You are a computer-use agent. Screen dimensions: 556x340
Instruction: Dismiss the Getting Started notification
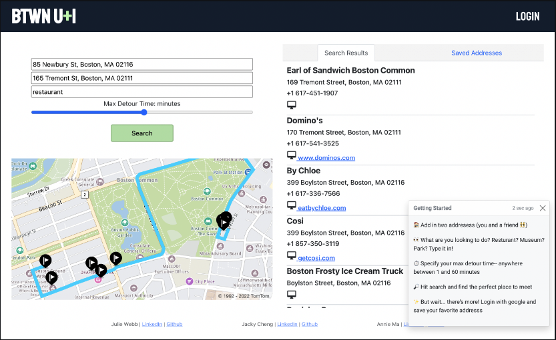tap(543, 208)
